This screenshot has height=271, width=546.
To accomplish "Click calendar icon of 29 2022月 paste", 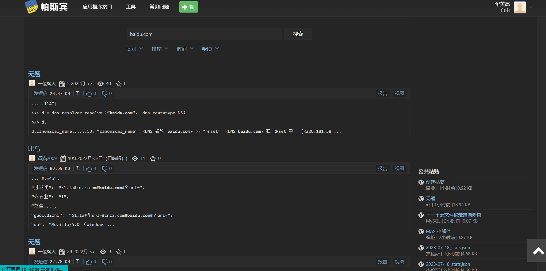I will [x=62, y=252].
